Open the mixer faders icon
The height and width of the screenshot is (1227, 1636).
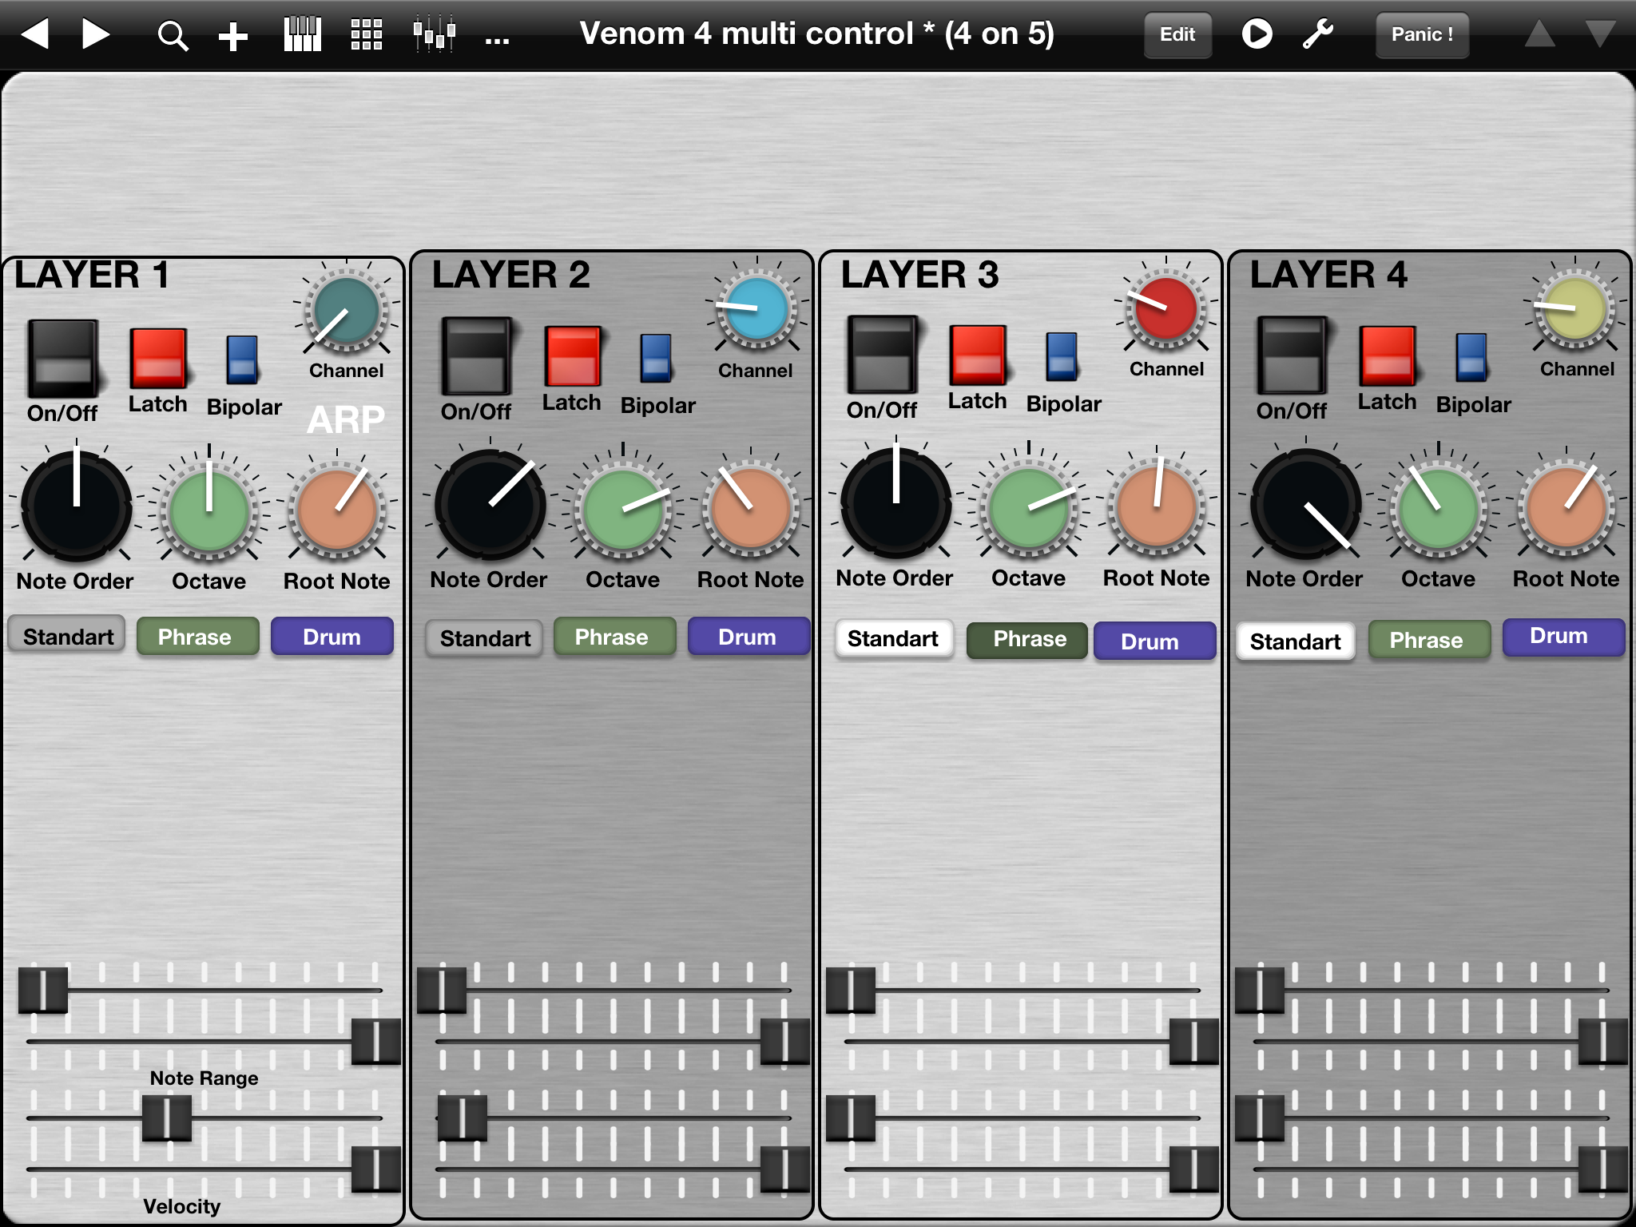click(434, 35)
